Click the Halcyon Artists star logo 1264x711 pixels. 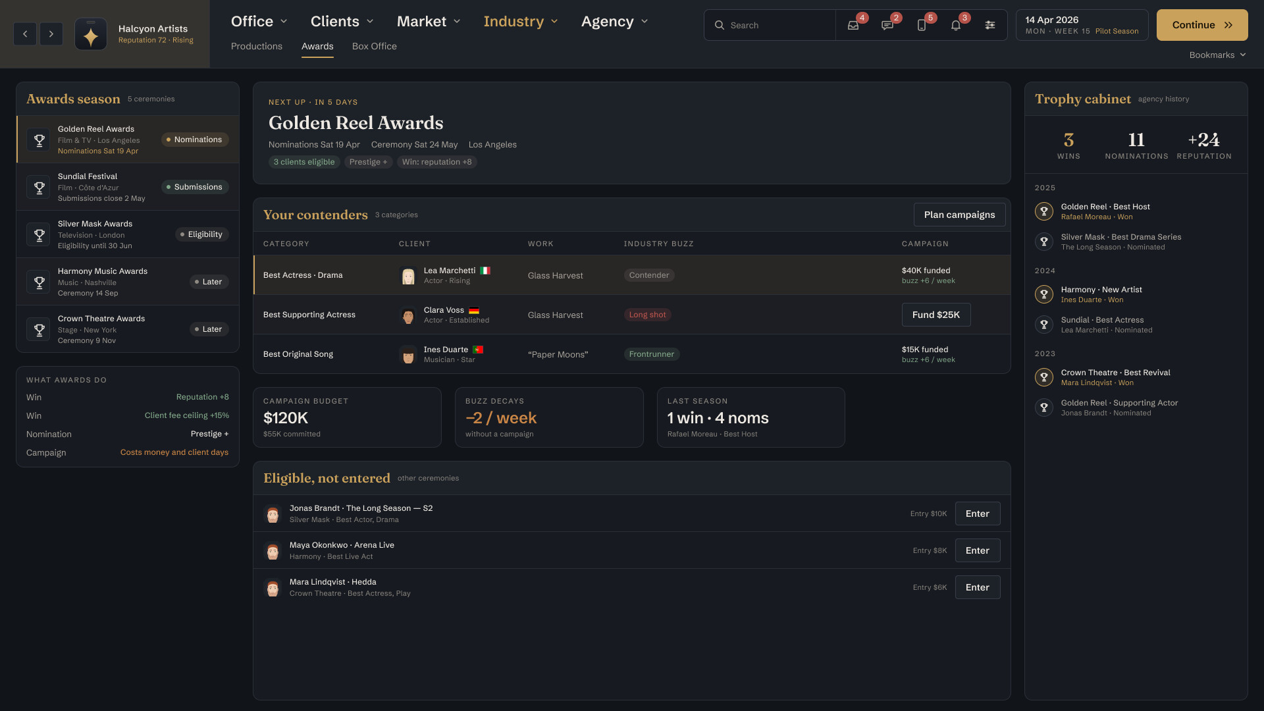tap(91, 34)
